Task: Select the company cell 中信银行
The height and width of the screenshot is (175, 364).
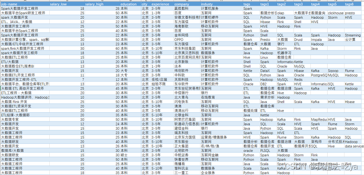Action: tap(187, 93)
